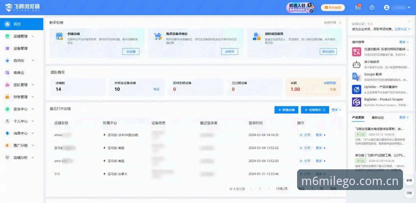Click the BigSeller Product Scraper icon
This screenshot has height=203, width=416.
click(357, 102)
